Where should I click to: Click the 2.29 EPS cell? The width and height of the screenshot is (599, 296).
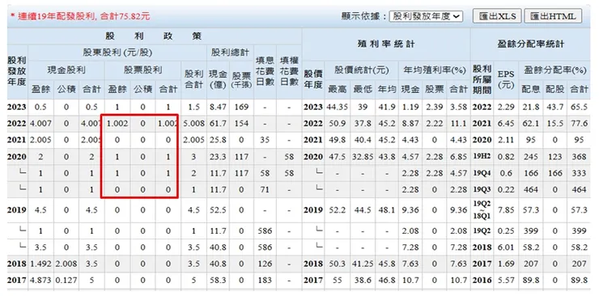tap(506, 108)
